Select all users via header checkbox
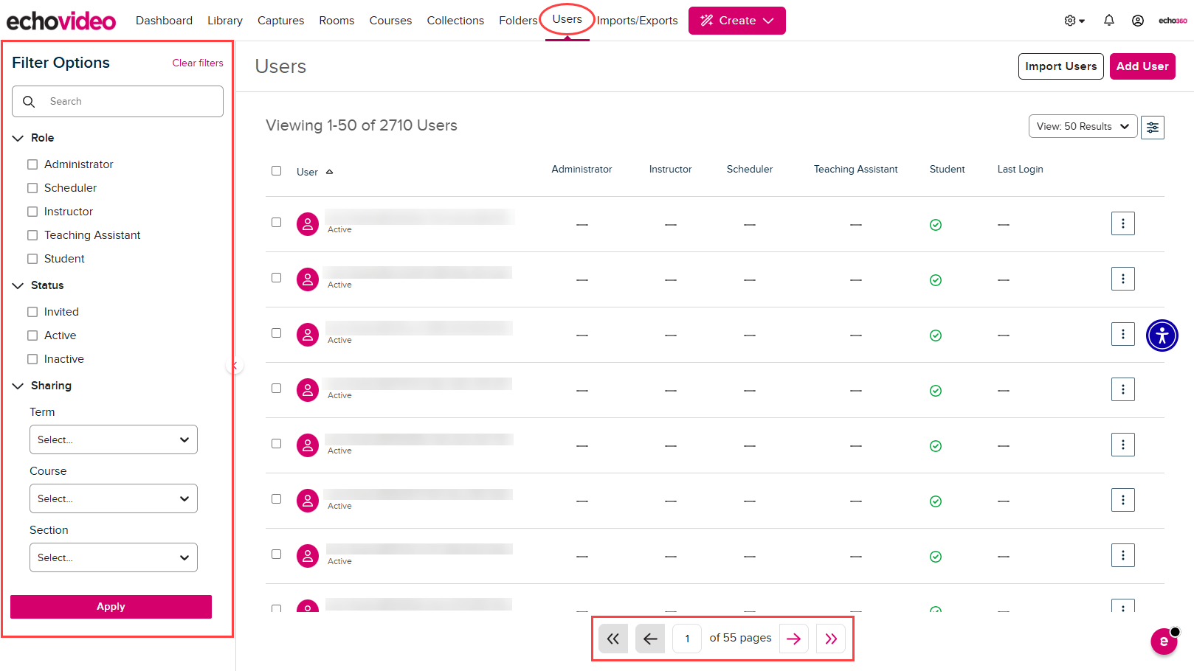 pos(277,170)
